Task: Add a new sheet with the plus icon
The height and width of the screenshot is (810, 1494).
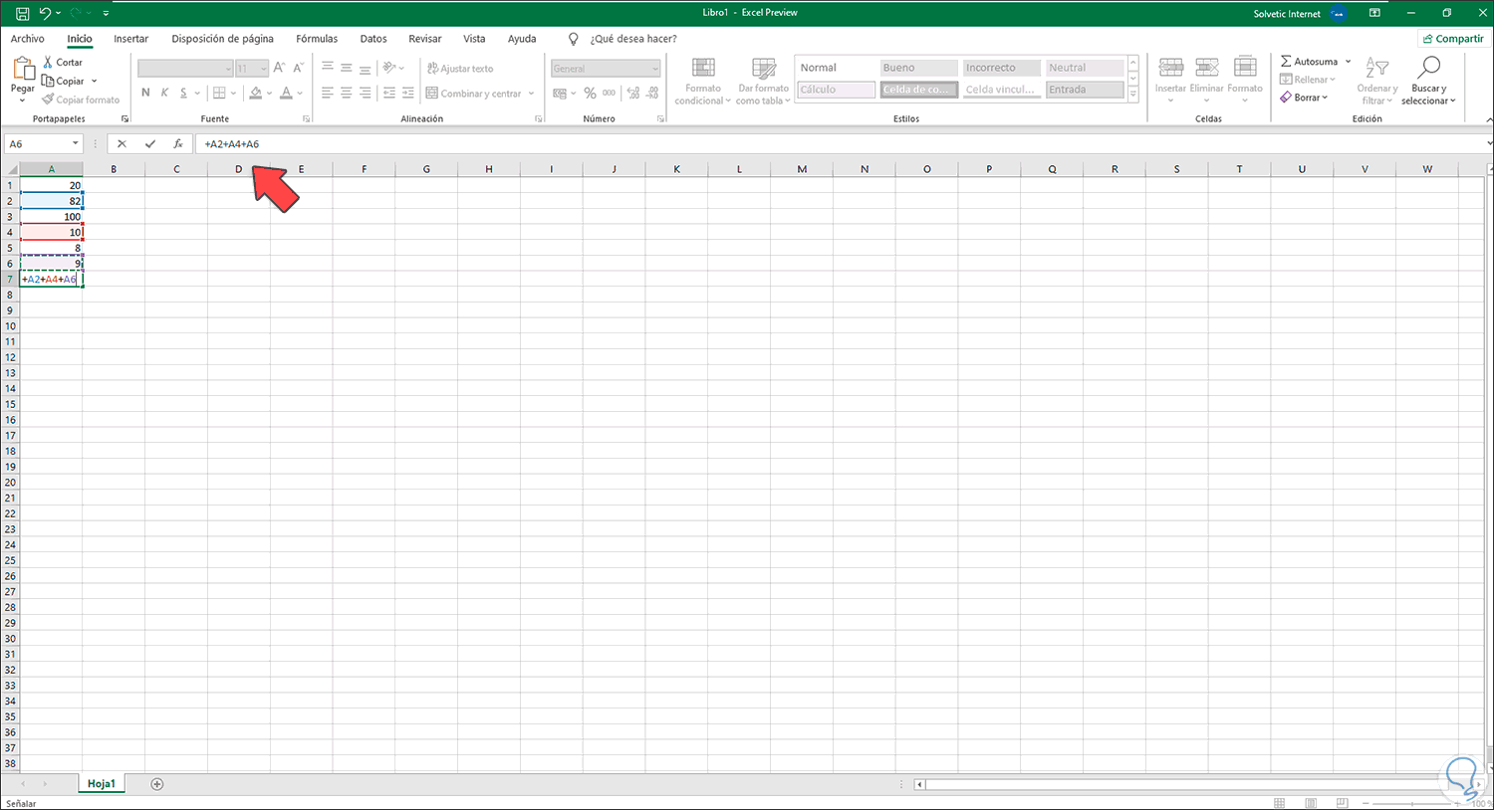Action: [x=156, y=784]
